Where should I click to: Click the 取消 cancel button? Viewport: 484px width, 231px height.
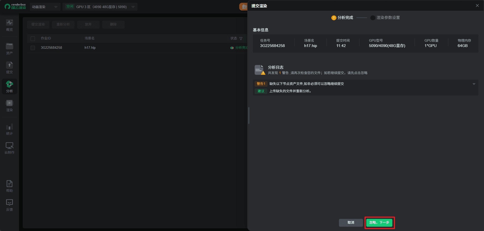tap(351, 223)
